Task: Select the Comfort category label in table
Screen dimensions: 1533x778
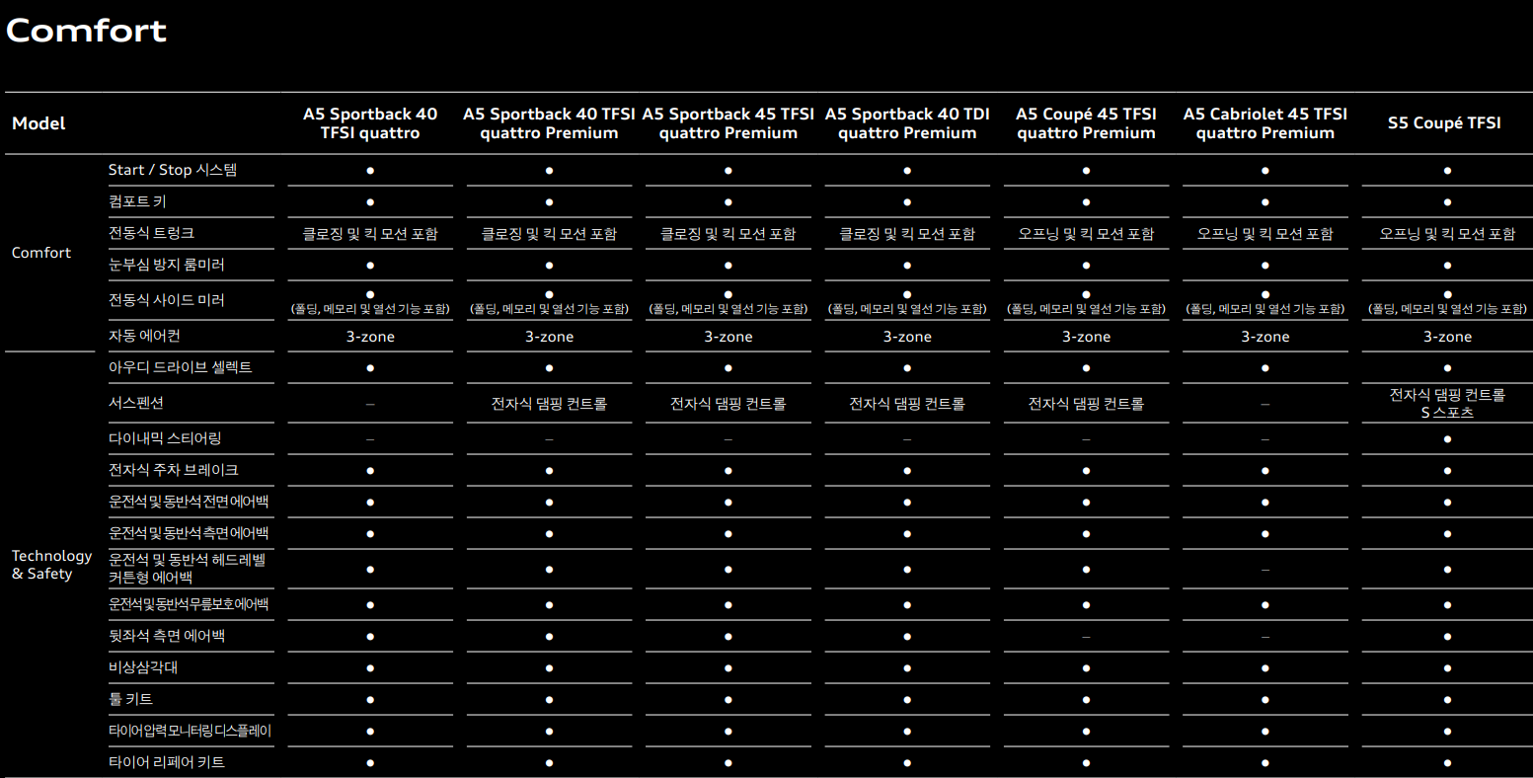Action: point(41,253)
